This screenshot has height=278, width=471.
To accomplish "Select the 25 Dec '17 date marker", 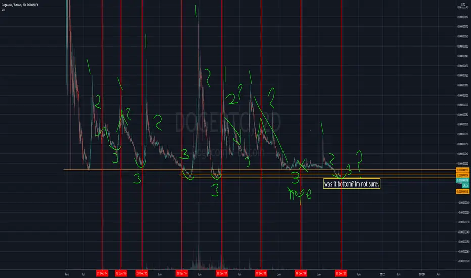I will 222,273.
